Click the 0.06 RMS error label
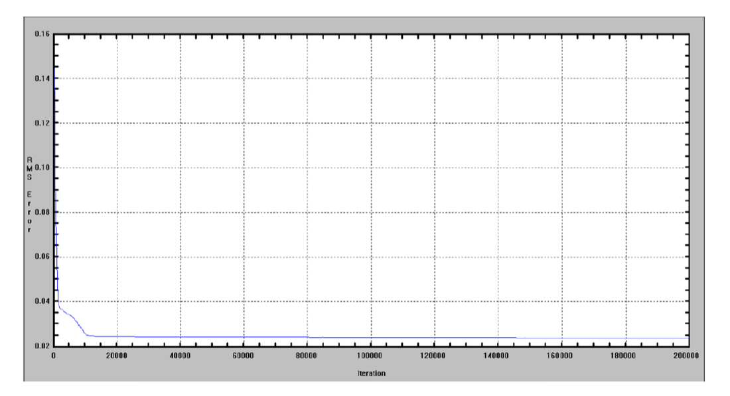 [x=42, y=256]
